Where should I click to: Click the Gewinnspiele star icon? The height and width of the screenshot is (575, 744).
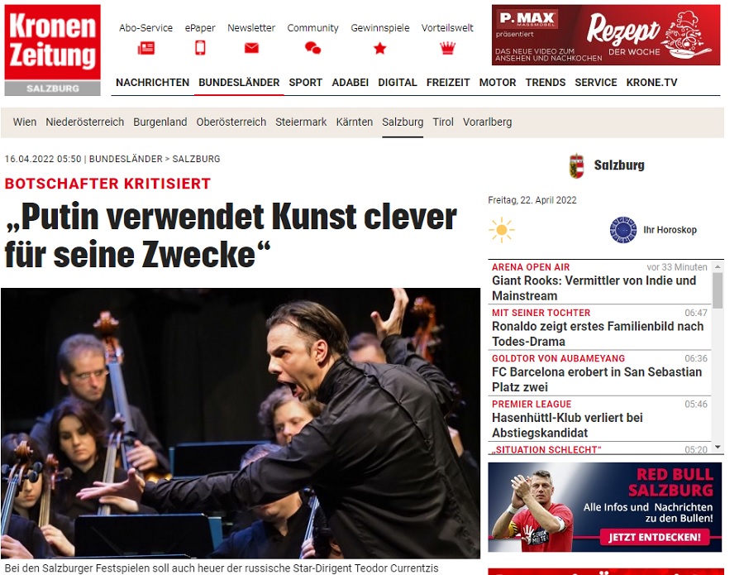tap(380, 48)
